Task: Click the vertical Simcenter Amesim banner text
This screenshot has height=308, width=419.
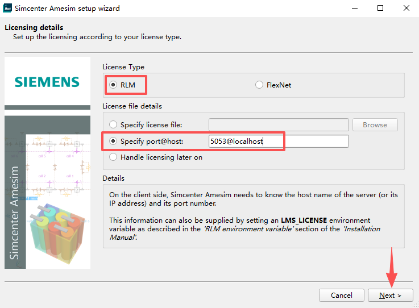Action: [x=14, y=213]
